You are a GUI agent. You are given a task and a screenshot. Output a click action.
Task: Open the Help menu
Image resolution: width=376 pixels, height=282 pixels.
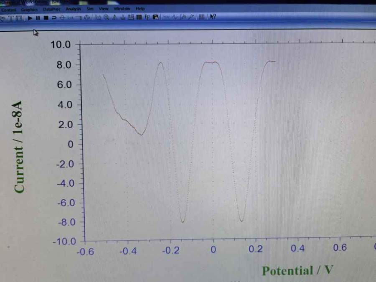point(140,9)
